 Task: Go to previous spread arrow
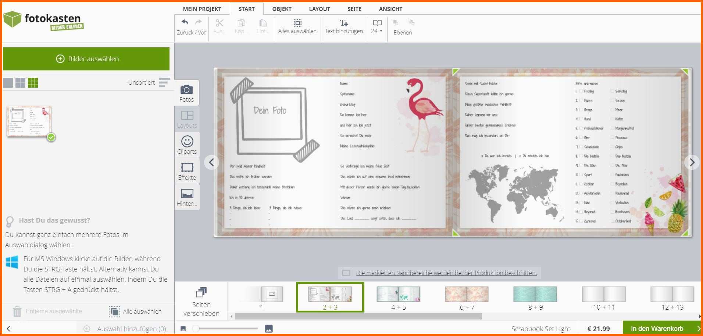tap(211, 162)
